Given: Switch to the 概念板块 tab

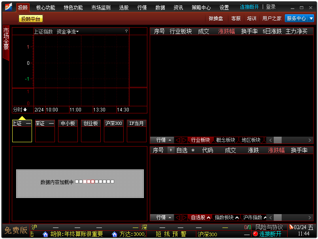Looking at the screenshot, I should pos(226,140).
